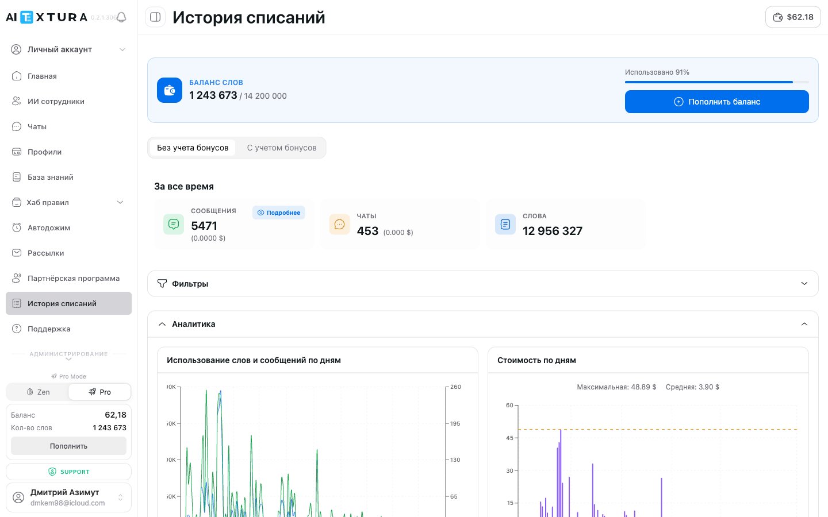Expand the Хаб правил submenu chevron
This screenshot has height=517, width=828.
[120, 202]
